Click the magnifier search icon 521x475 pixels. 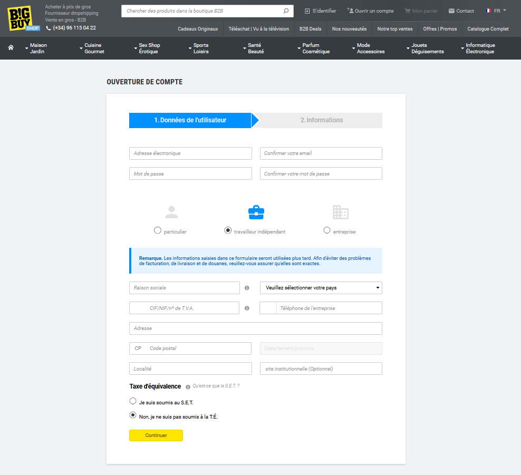(286, 11)
